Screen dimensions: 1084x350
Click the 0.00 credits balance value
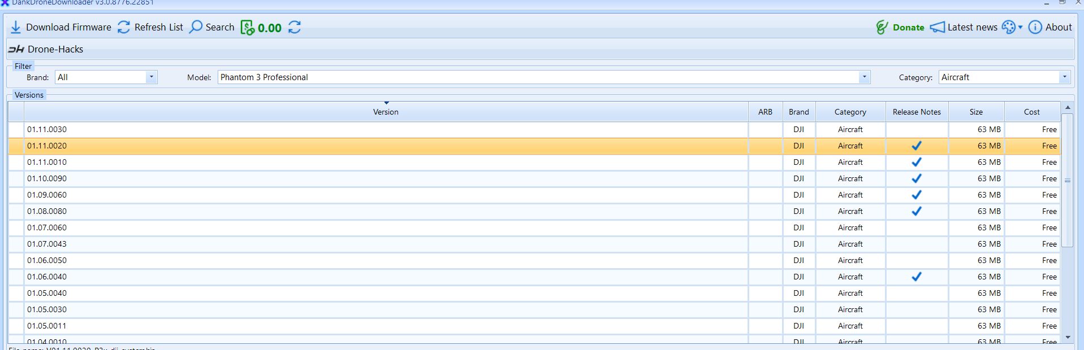[x=270, y=28]
